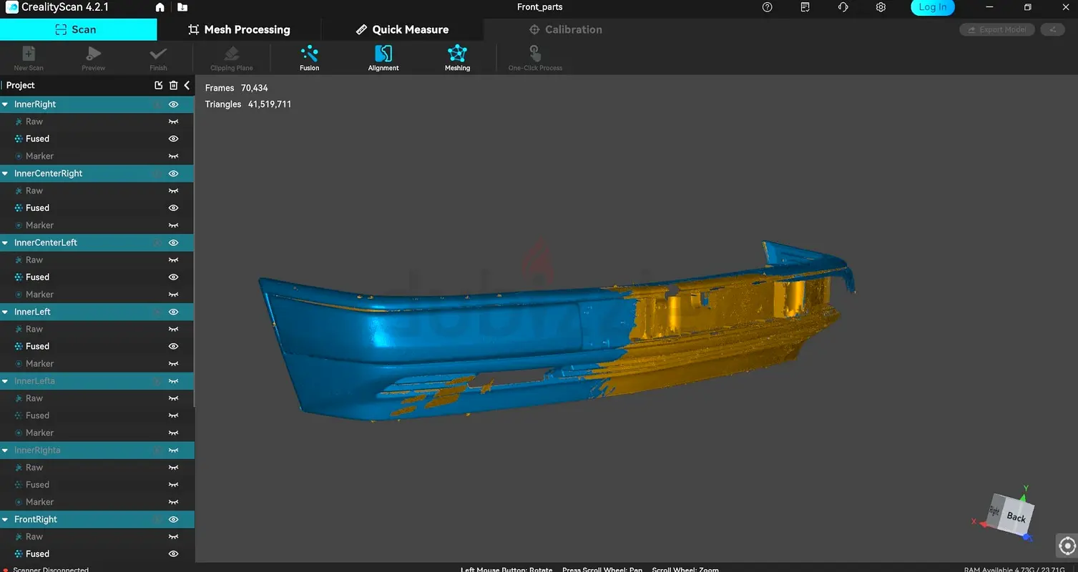Select the Marker label under InnerRight
The image size is (1078, 572).
[x=39, y=156]
